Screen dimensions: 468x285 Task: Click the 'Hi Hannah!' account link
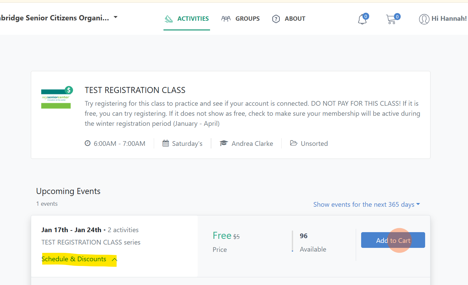[449, 19]
